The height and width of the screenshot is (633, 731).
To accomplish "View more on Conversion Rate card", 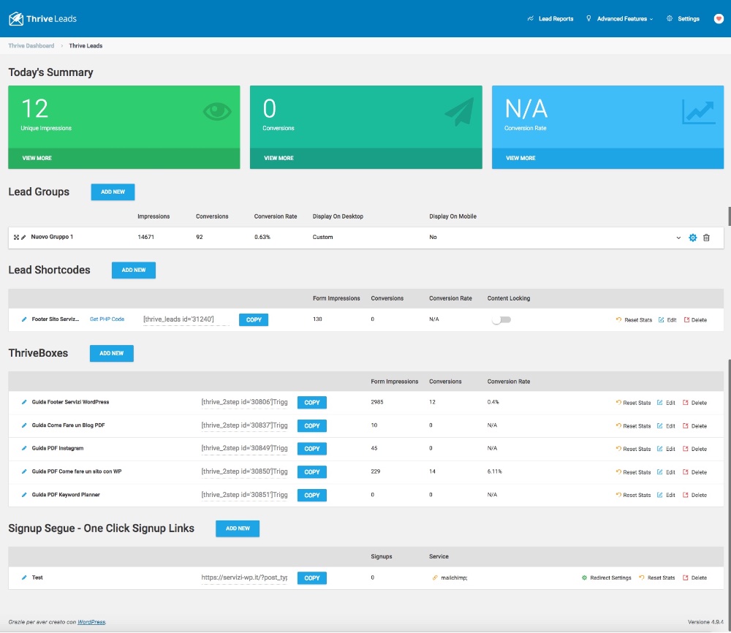I will coord(520,158).
